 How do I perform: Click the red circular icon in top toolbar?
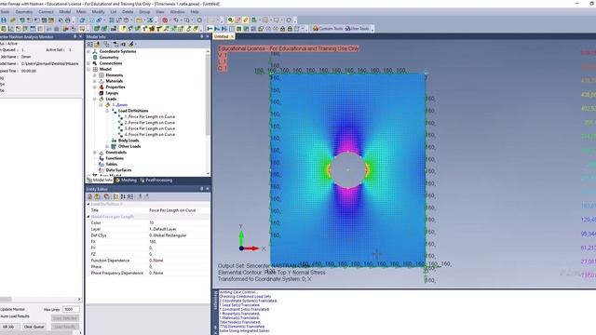[x=165, y=20]
